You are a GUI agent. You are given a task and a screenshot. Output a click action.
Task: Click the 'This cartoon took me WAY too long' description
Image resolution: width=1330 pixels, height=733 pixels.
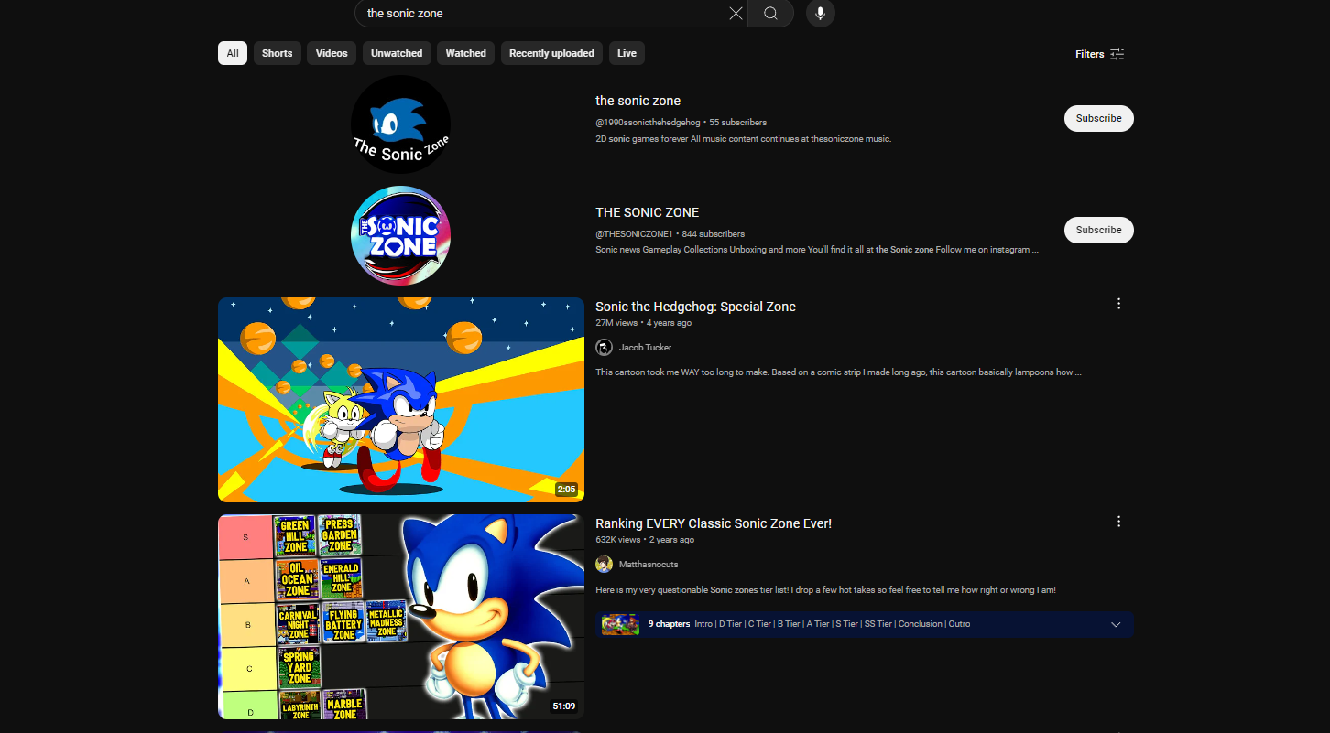838,372
